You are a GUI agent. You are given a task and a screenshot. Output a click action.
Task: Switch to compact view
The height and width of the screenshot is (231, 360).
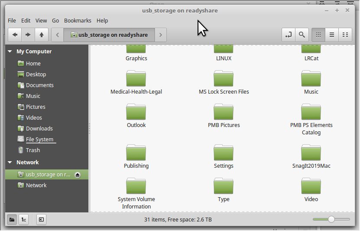345,35
